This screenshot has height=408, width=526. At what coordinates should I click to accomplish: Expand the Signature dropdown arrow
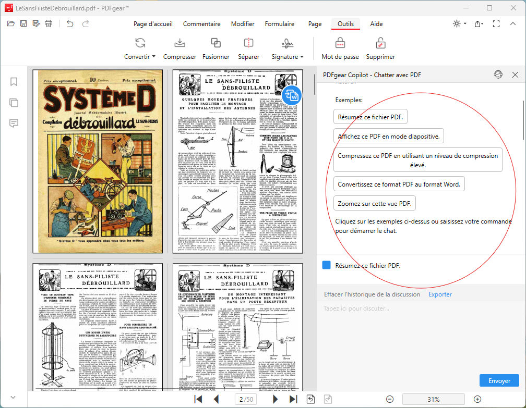click(x=302, y=57)
